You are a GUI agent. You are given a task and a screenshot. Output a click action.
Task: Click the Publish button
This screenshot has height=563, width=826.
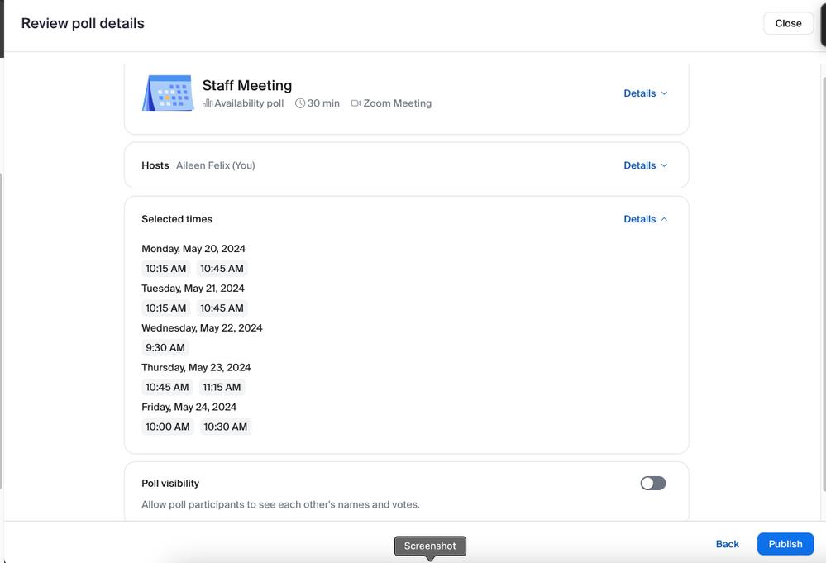coord(785,544)
